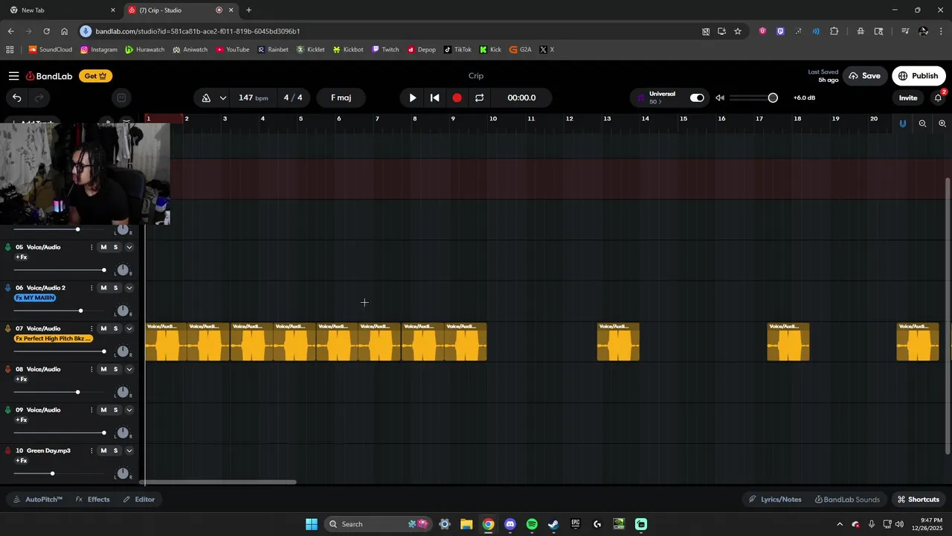
Task: Click the redo arrow button
Action: tap(39, 98)
